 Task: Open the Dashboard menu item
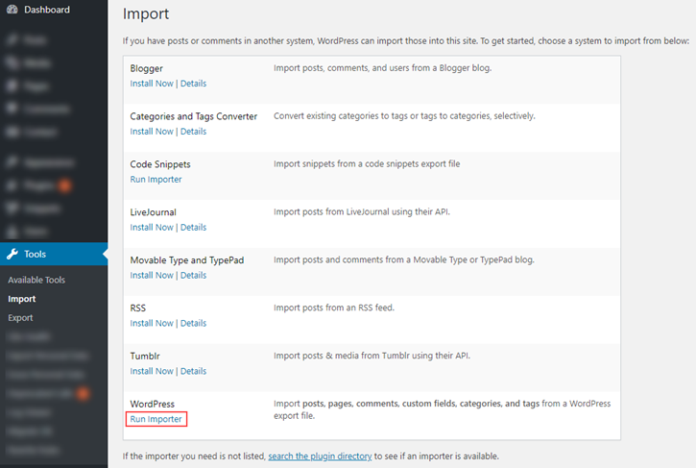click(x=46, y=10)
